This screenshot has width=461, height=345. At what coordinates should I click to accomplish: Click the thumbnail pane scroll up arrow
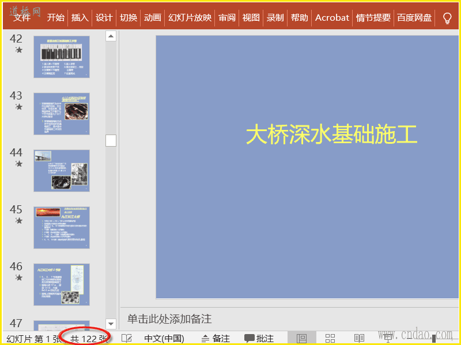coord(111,36)
